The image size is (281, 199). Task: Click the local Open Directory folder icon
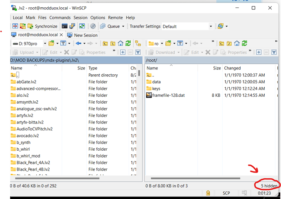(51, 43)
